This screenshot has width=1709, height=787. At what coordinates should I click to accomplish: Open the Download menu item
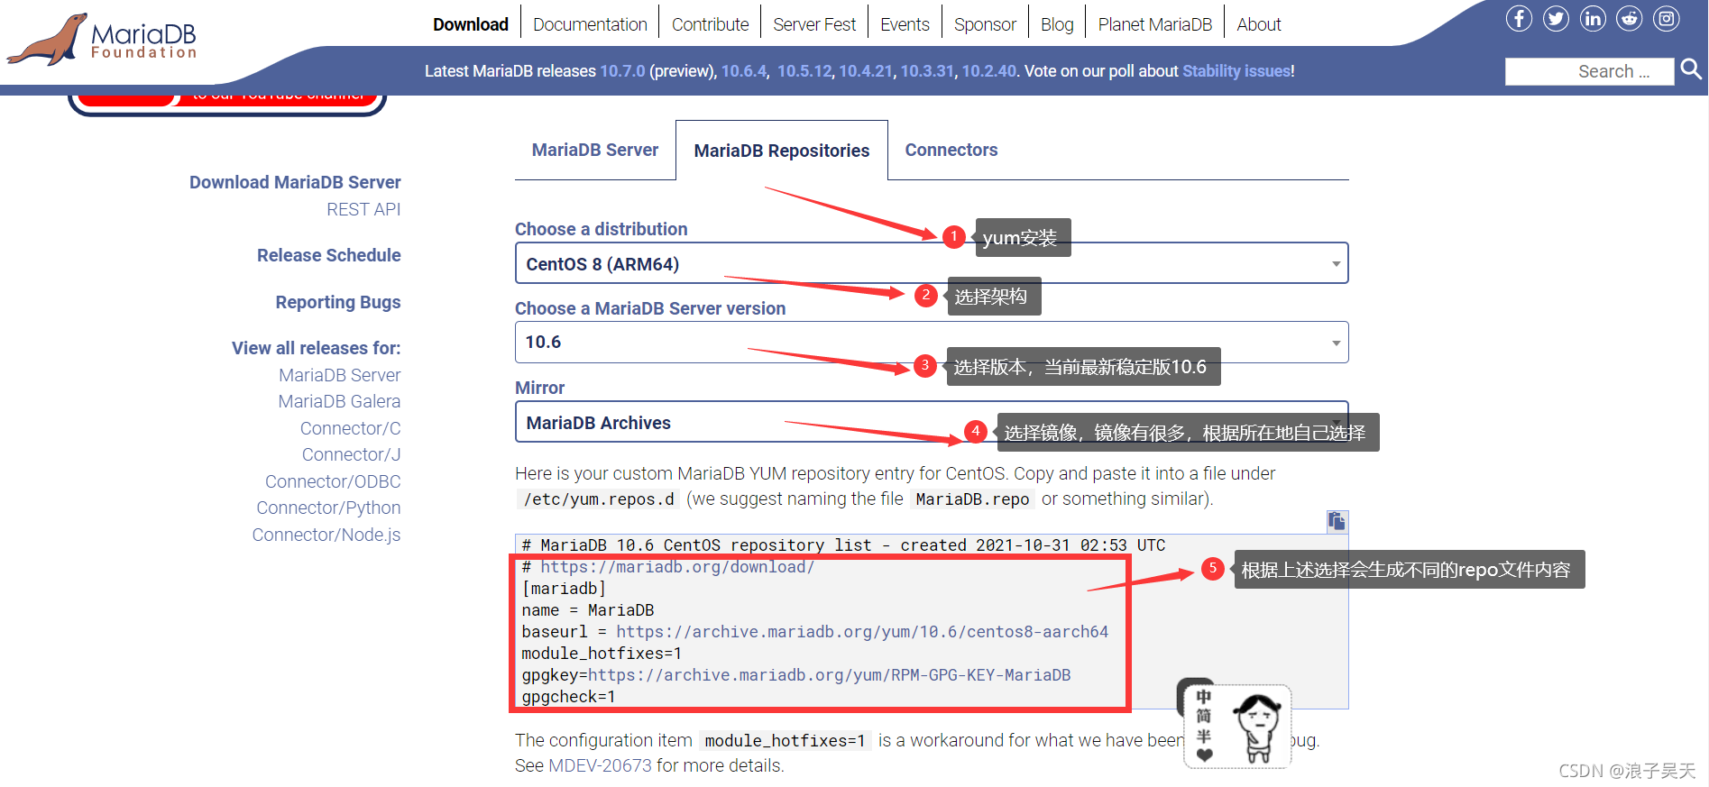point(471,24)
